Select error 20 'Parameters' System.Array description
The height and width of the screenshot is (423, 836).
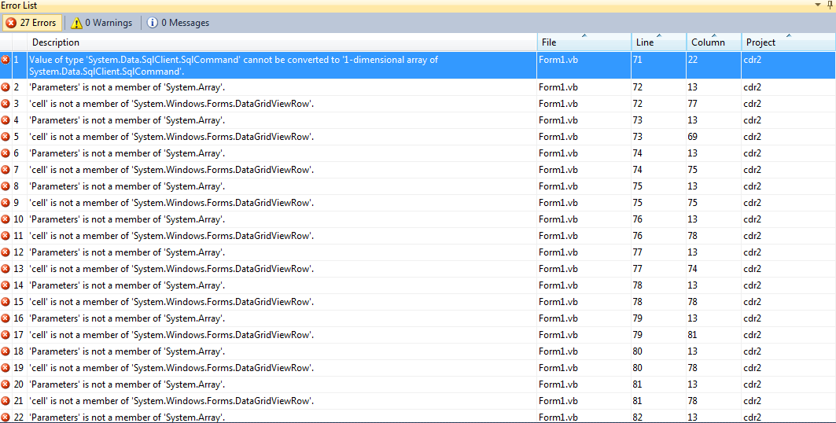[127, 384]
